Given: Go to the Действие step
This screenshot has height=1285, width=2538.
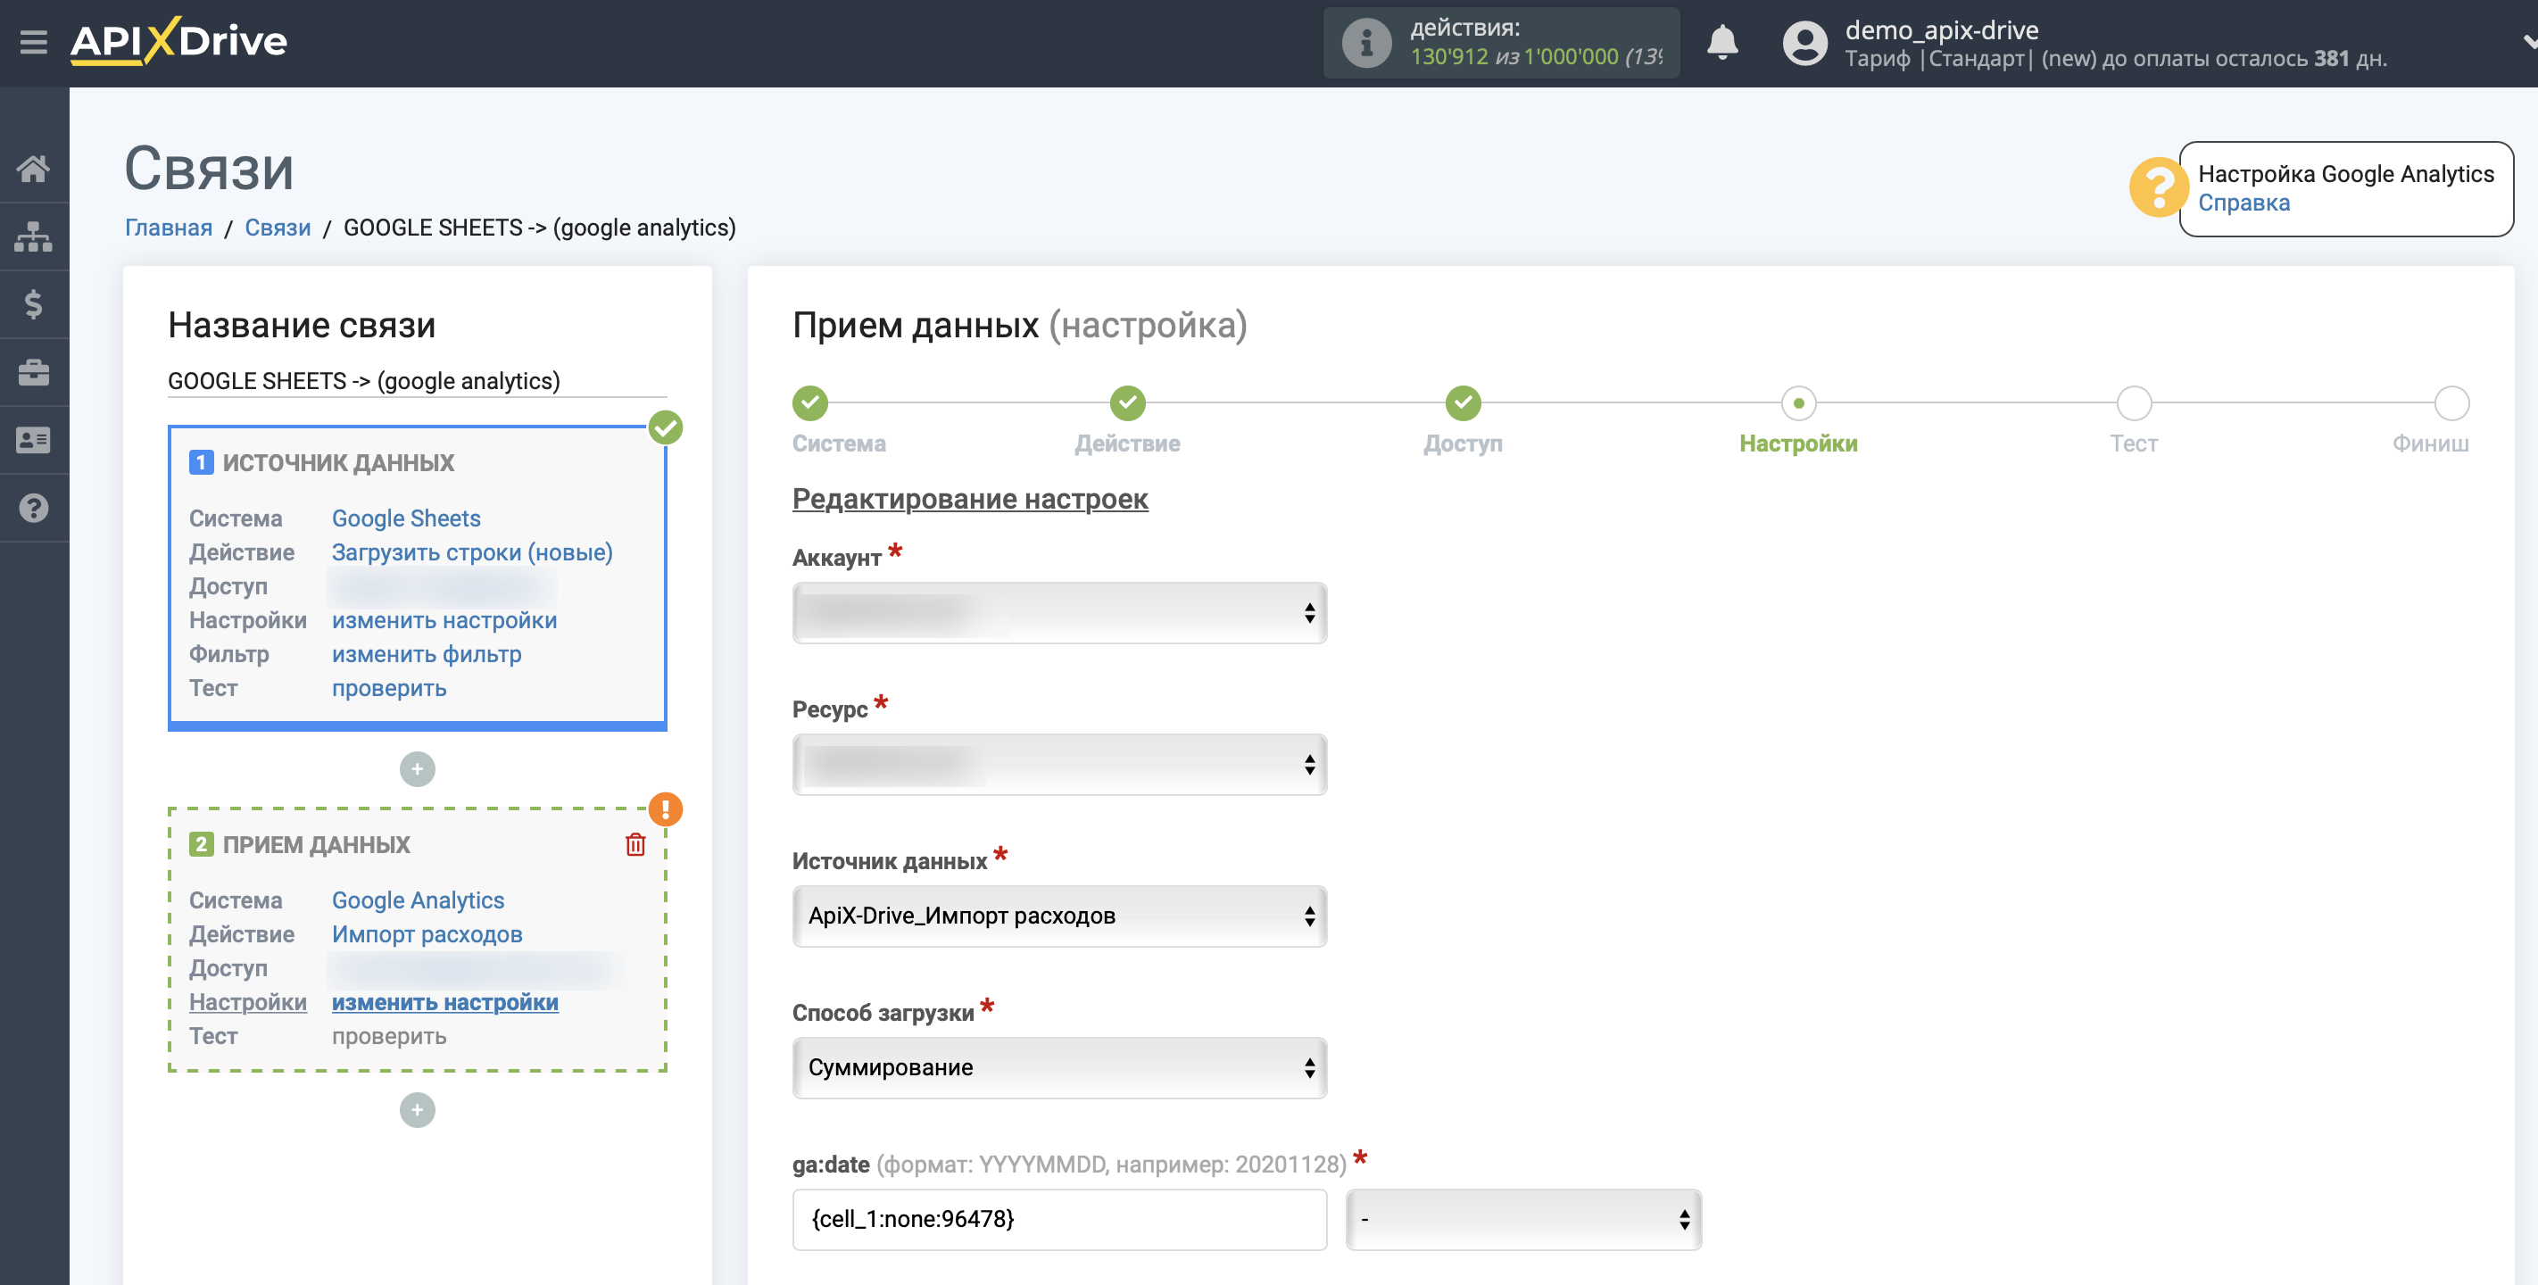Looking at the screenshot, I should coord(1127,403).
